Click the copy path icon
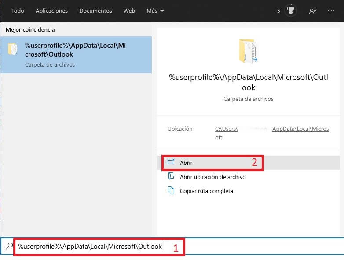The width and height of the screenshot is (344, 261). point(171,190)
